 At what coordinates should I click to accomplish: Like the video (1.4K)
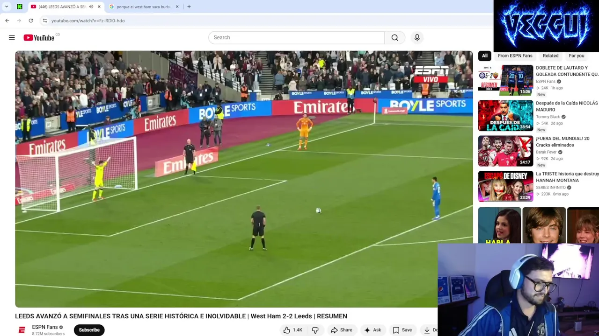click(293, 330)
